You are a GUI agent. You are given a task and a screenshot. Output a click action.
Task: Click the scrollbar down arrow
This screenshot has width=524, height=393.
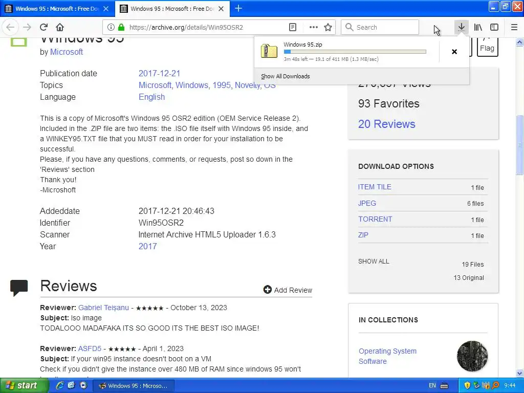[519, 373]
